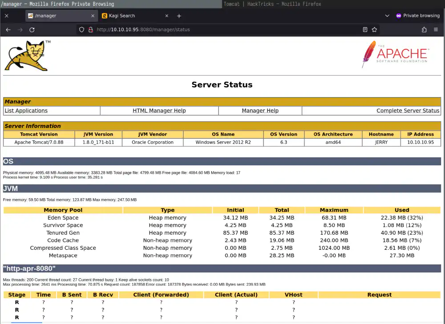Open the Manager Help link

pyautogui.click(x=260, y=110)
